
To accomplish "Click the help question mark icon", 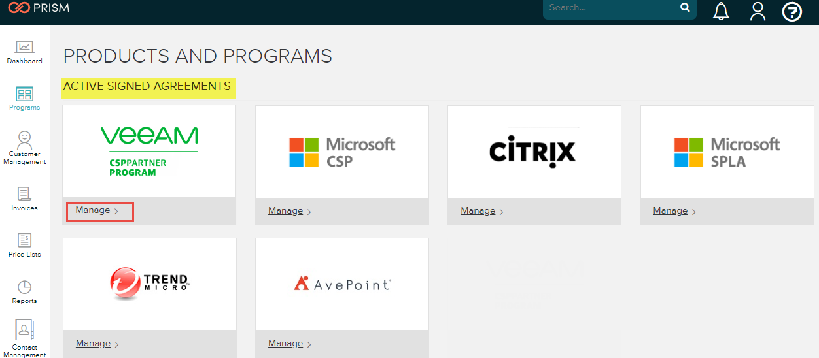I will 792,11.
